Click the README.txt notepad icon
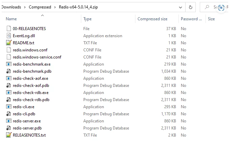 pyautogui.click(x=9, y=43)
